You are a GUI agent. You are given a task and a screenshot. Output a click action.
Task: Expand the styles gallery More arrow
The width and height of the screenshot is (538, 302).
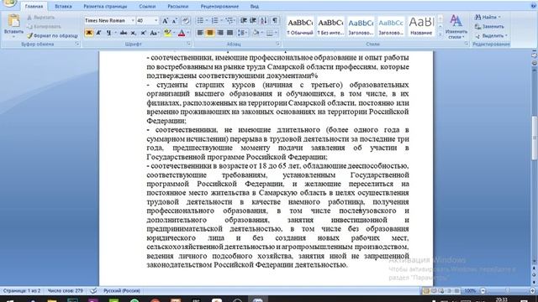pyautogui.click(x=440, y=34)
